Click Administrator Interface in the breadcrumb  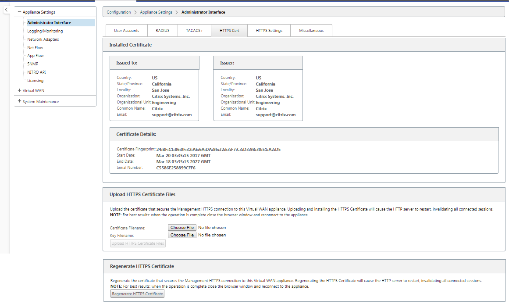coord(203,12)
